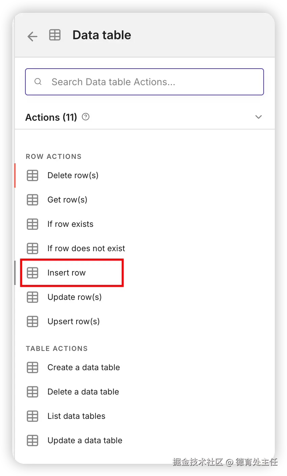This screenshot has height=476, width=287.
Task: Click the table icon beside Upsert row(s)
Action: [x=32, y=322]
